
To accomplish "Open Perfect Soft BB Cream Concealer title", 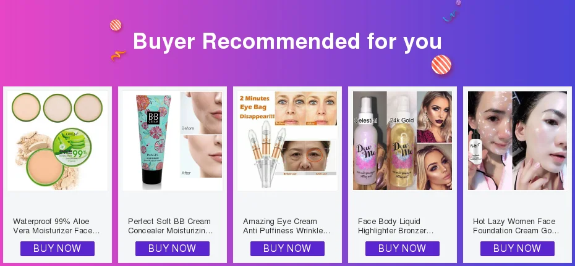I will pyautogui.click(x=171, y=226).
